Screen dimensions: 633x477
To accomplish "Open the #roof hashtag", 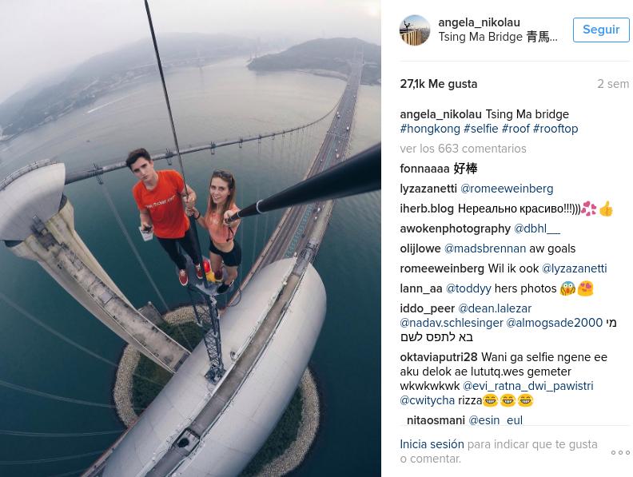I will (516, 129).
